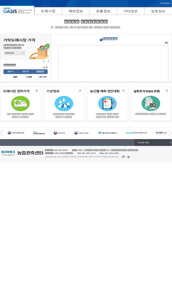Click the Korea map data icon

pyautogui.click(x=151, y=103)
